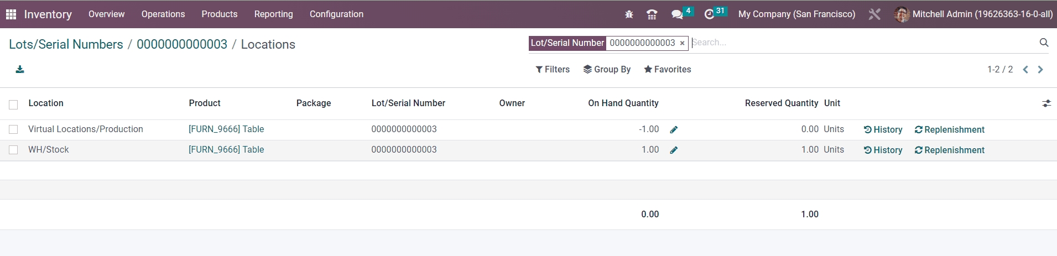The height and width of the screenshot is (256, 1057).
Task: Sort by Reserved Quantity column header
Action: point(782,103)
